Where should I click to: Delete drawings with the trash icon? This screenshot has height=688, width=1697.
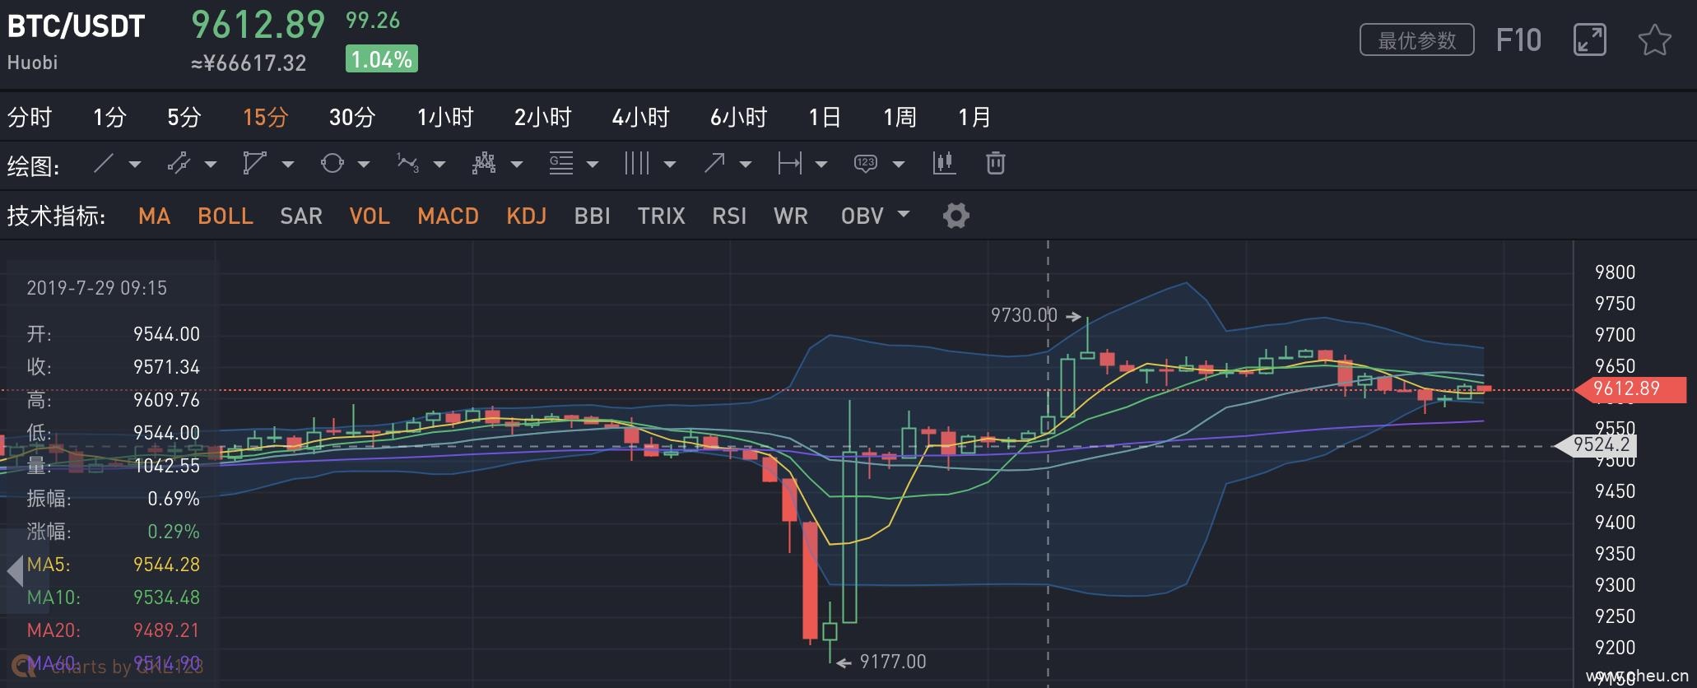(x=996, y=163)
